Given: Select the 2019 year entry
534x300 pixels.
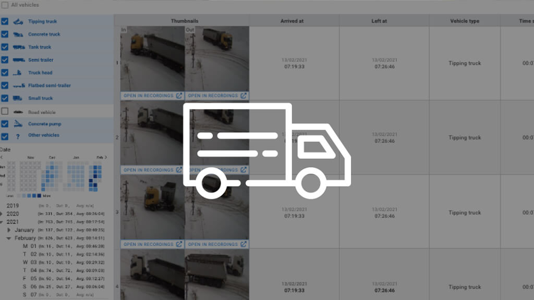Looking at the screenshot, I should point(13,206).
